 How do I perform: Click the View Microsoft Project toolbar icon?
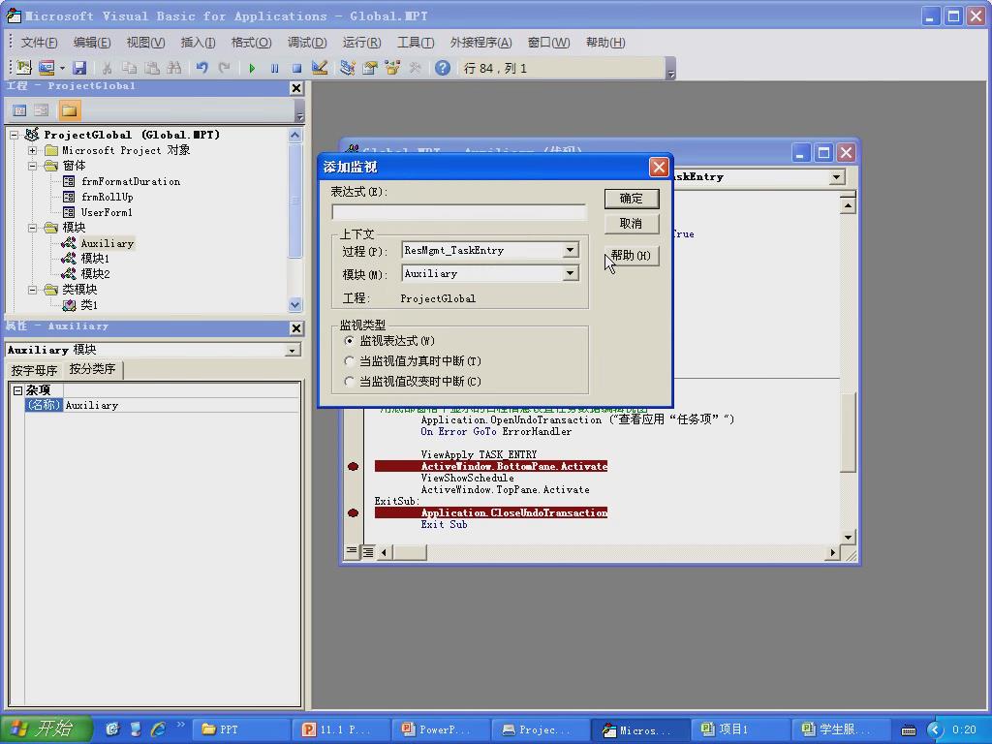click(24, 68)
